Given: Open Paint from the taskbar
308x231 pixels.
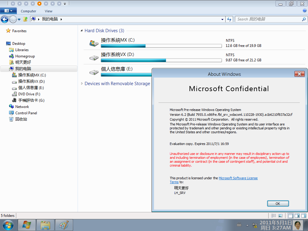Looking at the screenshot, I should coord(64,225).
